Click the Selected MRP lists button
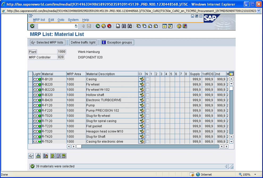Screen dimensions: 263x178 pyautogui.click(x=48, y=43)
